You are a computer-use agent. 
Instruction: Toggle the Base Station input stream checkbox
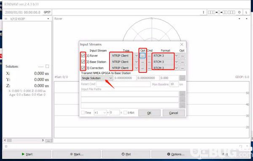point(83,62)
